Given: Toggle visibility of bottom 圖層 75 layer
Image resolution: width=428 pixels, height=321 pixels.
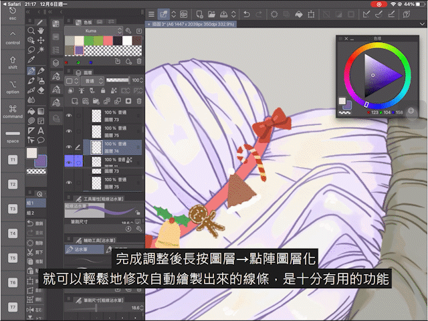Looking at the screenshot, I should pyautogui.click(x=69, y=183).
